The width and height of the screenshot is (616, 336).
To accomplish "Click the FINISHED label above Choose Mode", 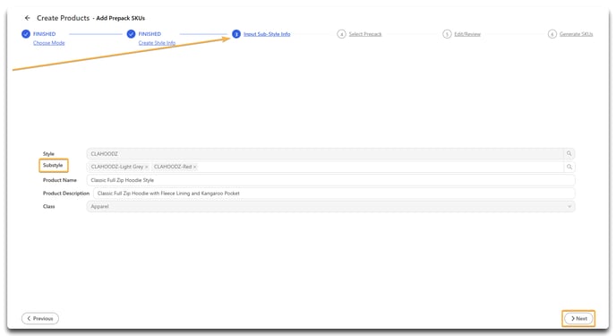I will pos(45,34).
